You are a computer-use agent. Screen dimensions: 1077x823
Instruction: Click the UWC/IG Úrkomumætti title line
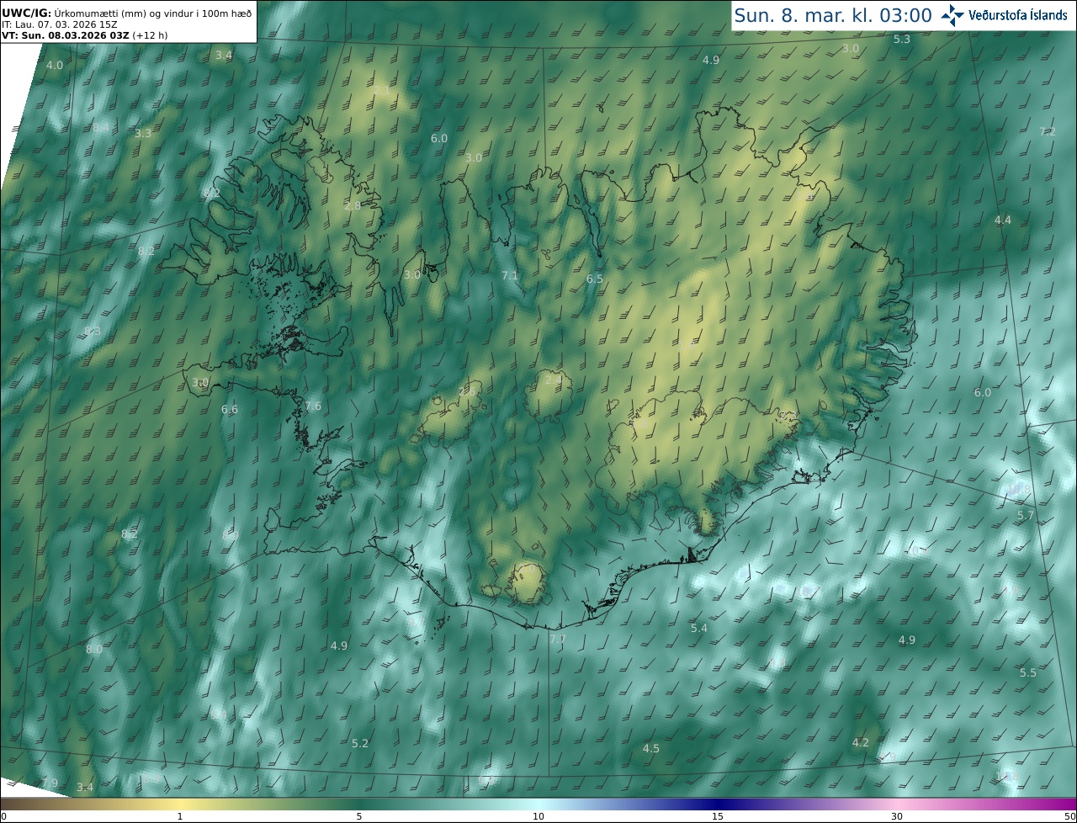coord(126,13)
